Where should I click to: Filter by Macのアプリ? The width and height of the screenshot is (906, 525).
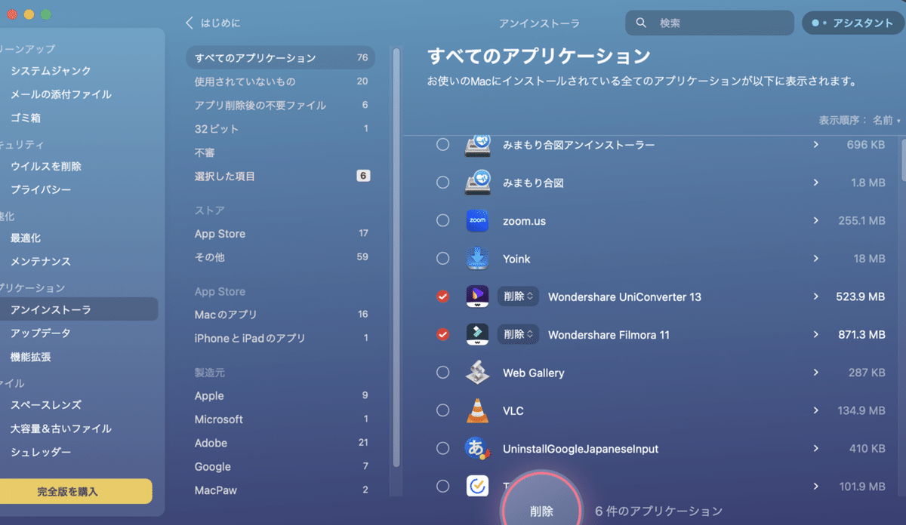pos(280,315)
